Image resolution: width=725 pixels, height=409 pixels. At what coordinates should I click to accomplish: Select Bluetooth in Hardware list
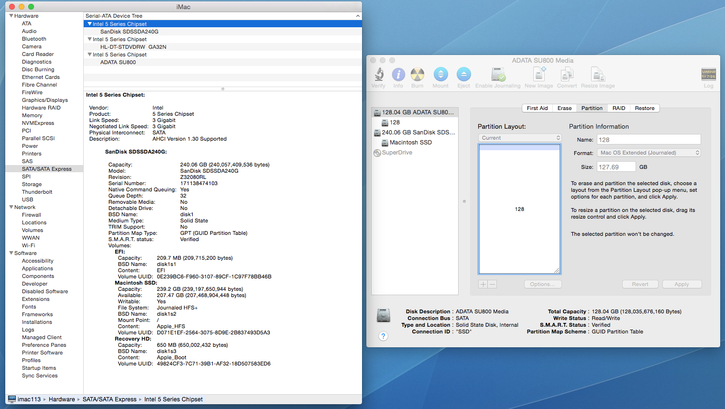(34, 39)
